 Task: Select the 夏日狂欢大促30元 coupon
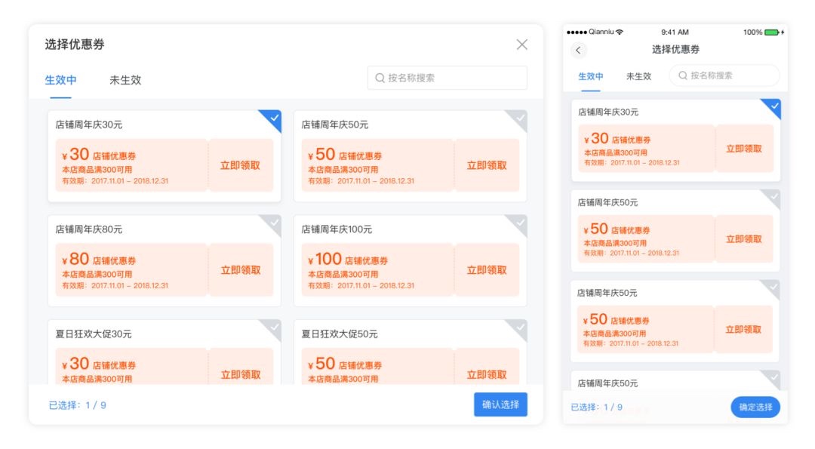point(272,328)
